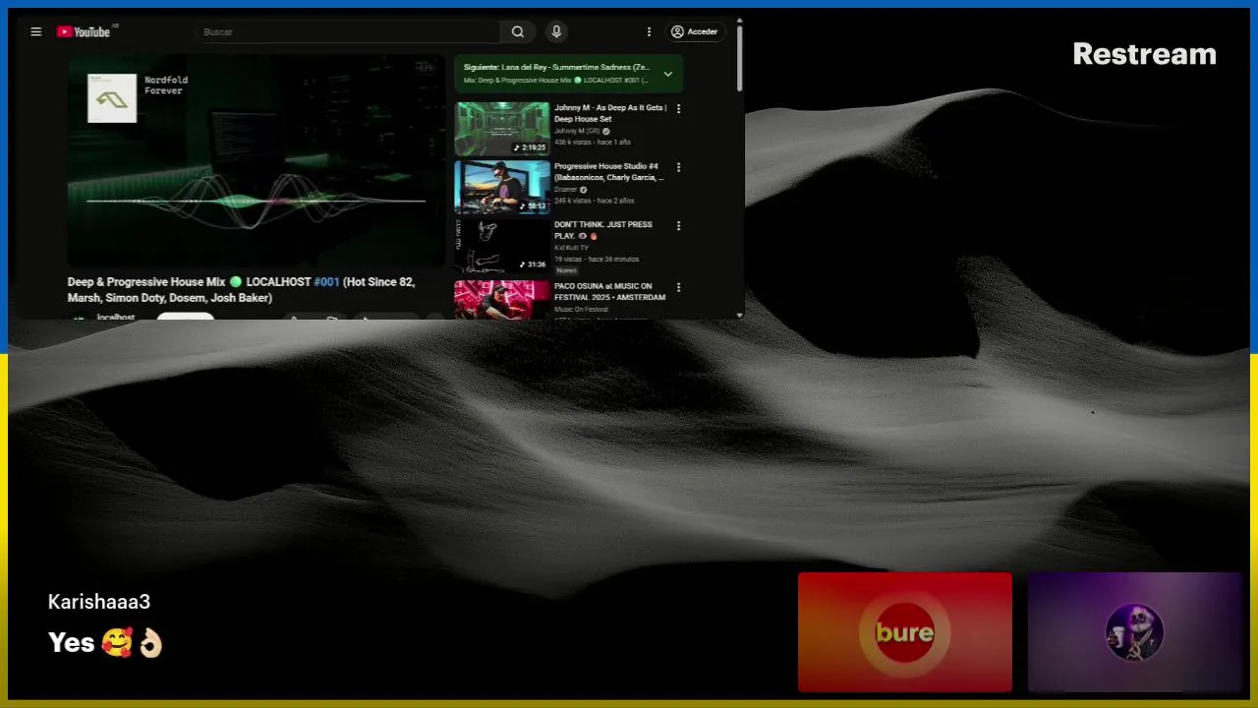Click the Deep & Progressive House Mix video player
The width and height of the screenshot is (1258, 708).
click(257, 160)
